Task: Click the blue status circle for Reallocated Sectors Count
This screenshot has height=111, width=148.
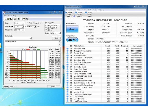Action: coord(67,58)
